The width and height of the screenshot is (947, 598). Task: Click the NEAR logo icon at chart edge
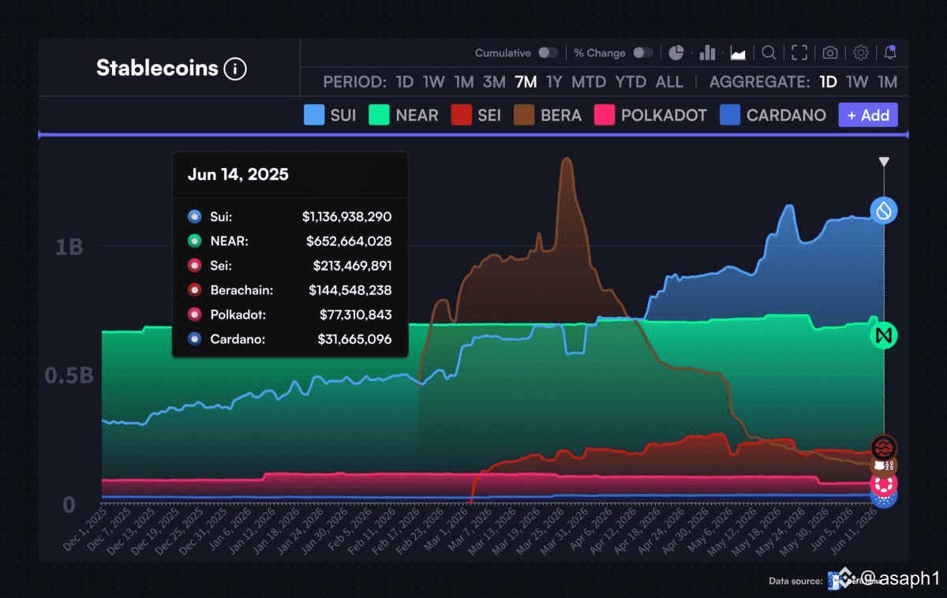click(884, 336)
